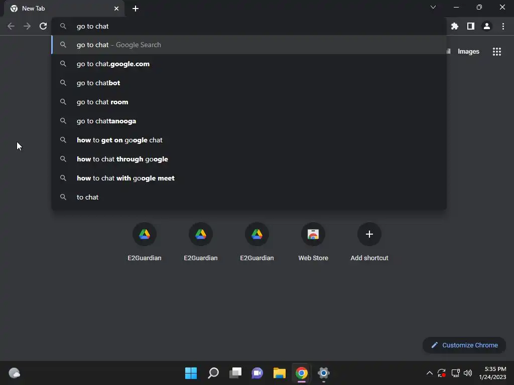
Task: Open the Chrome profile avatar
Action: [487, 26]
